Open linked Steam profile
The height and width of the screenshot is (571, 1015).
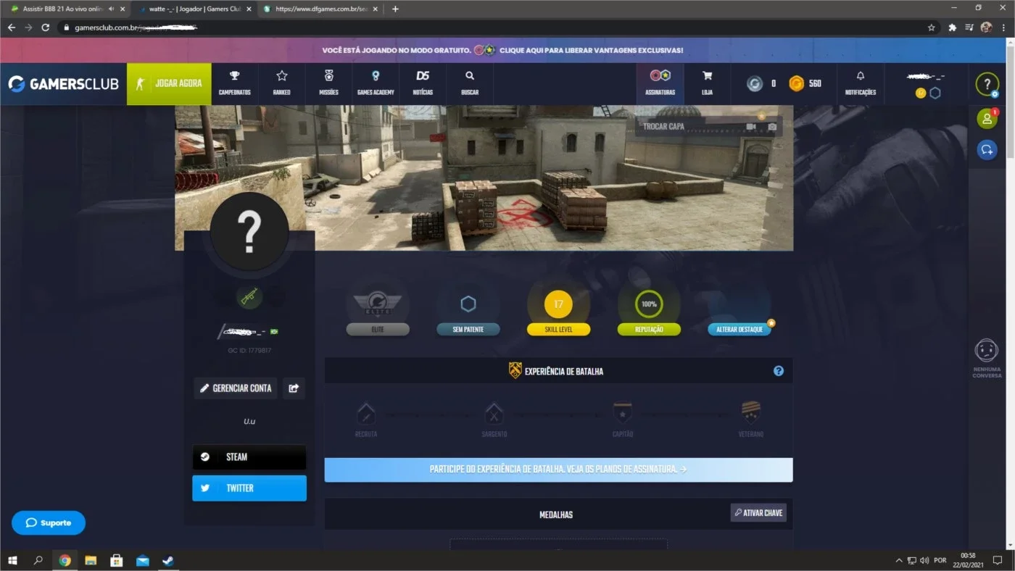[x=249, y=457]
